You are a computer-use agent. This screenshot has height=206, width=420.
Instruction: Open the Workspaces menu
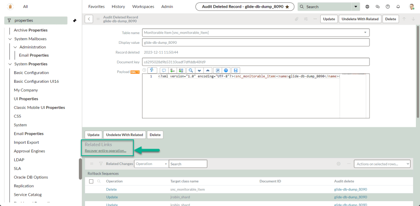click(143, 7)
